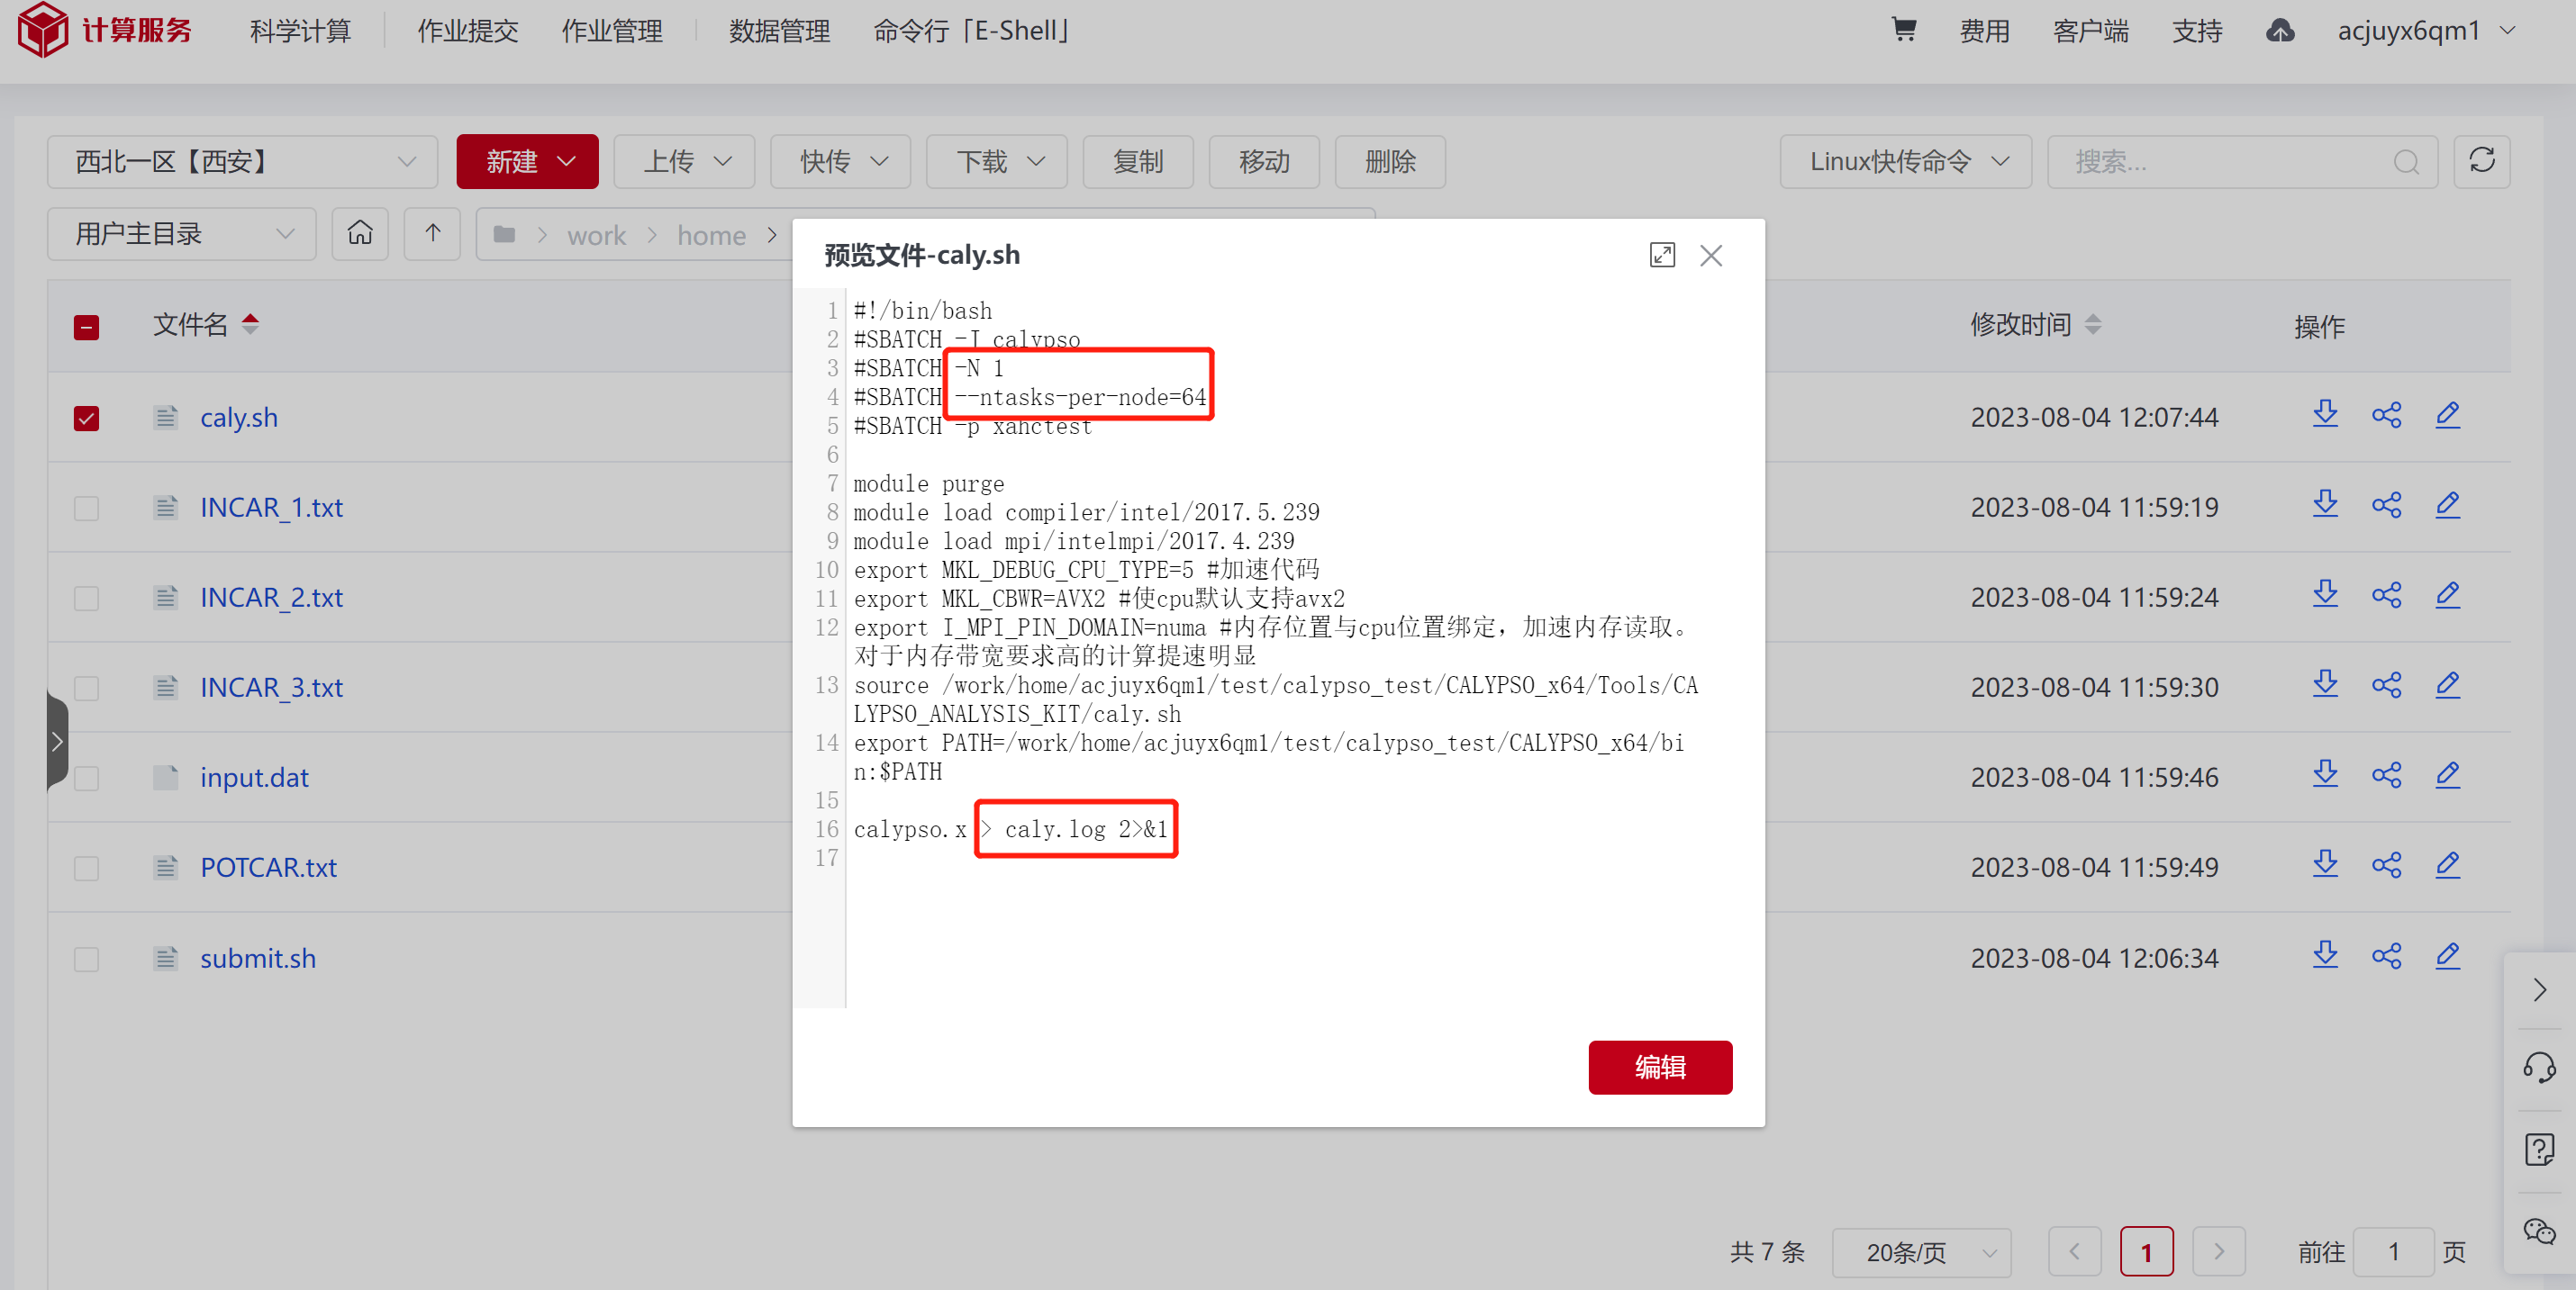
Task: Edit INCAR_1.txt with pencil icon
Action: click(x=2448, y=505)
